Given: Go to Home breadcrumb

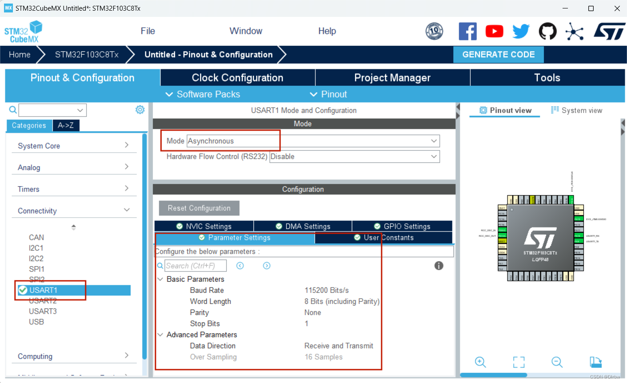Looking at the screenshot, I should tap(20, 55).
